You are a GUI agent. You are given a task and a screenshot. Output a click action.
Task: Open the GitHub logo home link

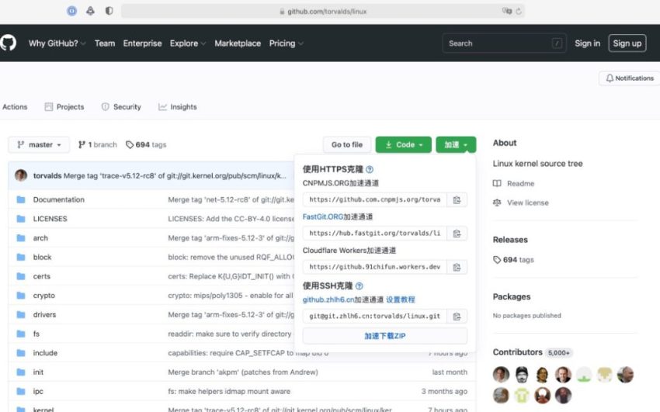coord(8,43)
